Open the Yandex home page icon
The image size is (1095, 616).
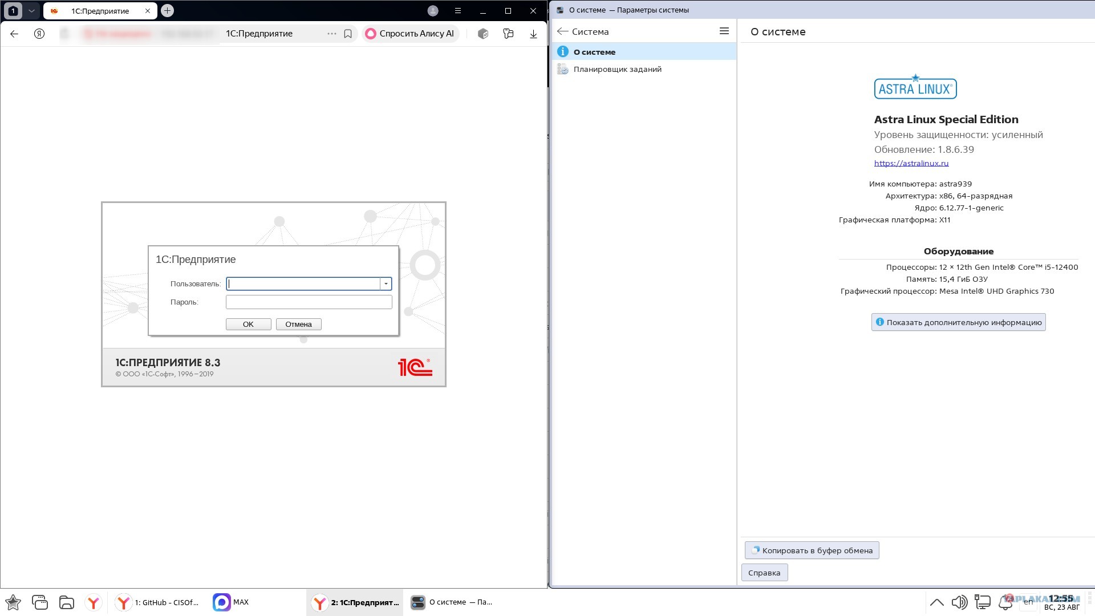[39, 34]
